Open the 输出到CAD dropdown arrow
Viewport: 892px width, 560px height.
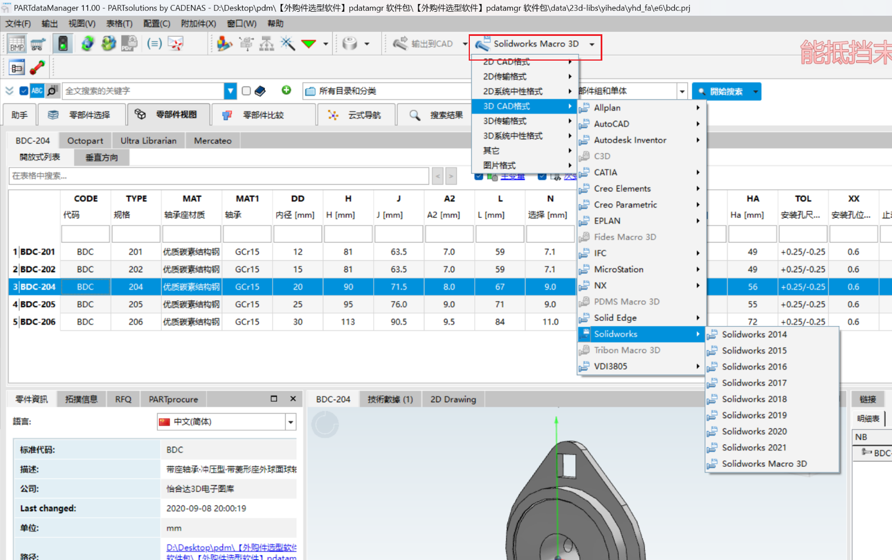[465, 44]
